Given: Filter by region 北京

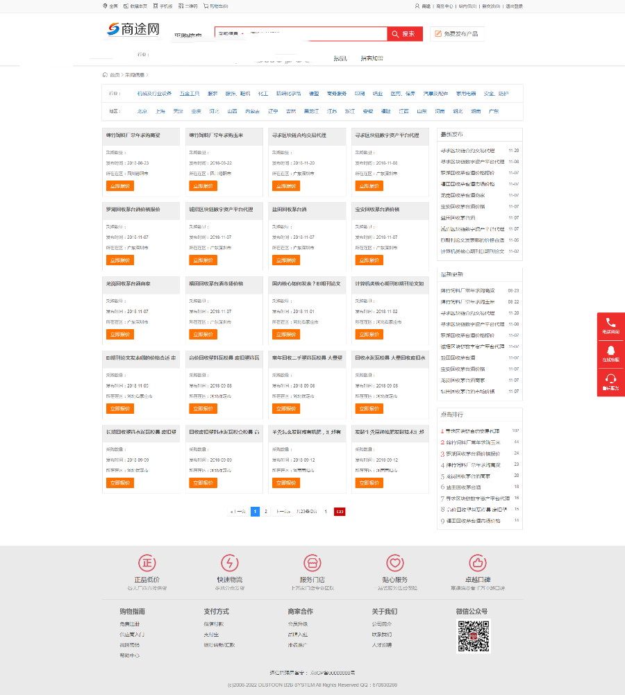Looking at the screenshot, I should click(142, 111).
